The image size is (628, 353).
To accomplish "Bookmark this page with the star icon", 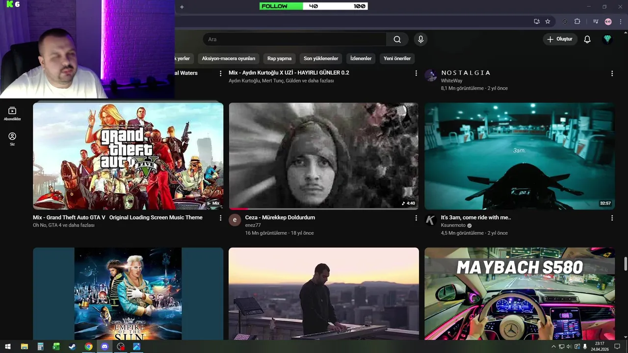I will (548, 22).
